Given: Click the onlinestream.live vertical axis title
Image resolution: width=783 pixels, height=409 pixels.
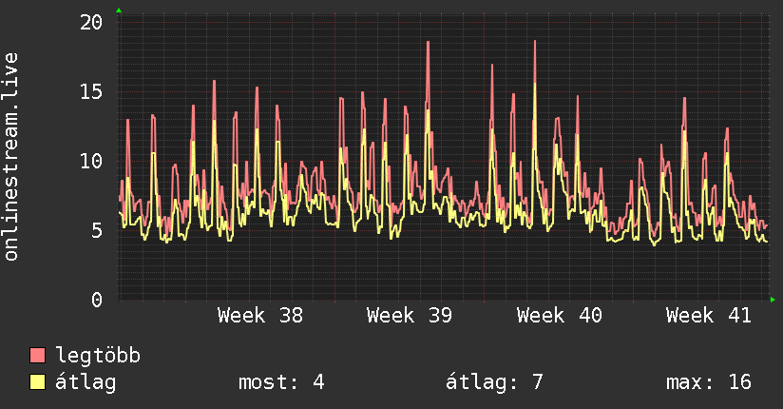Looking at the screenshot, I should [x=10, y=157].
